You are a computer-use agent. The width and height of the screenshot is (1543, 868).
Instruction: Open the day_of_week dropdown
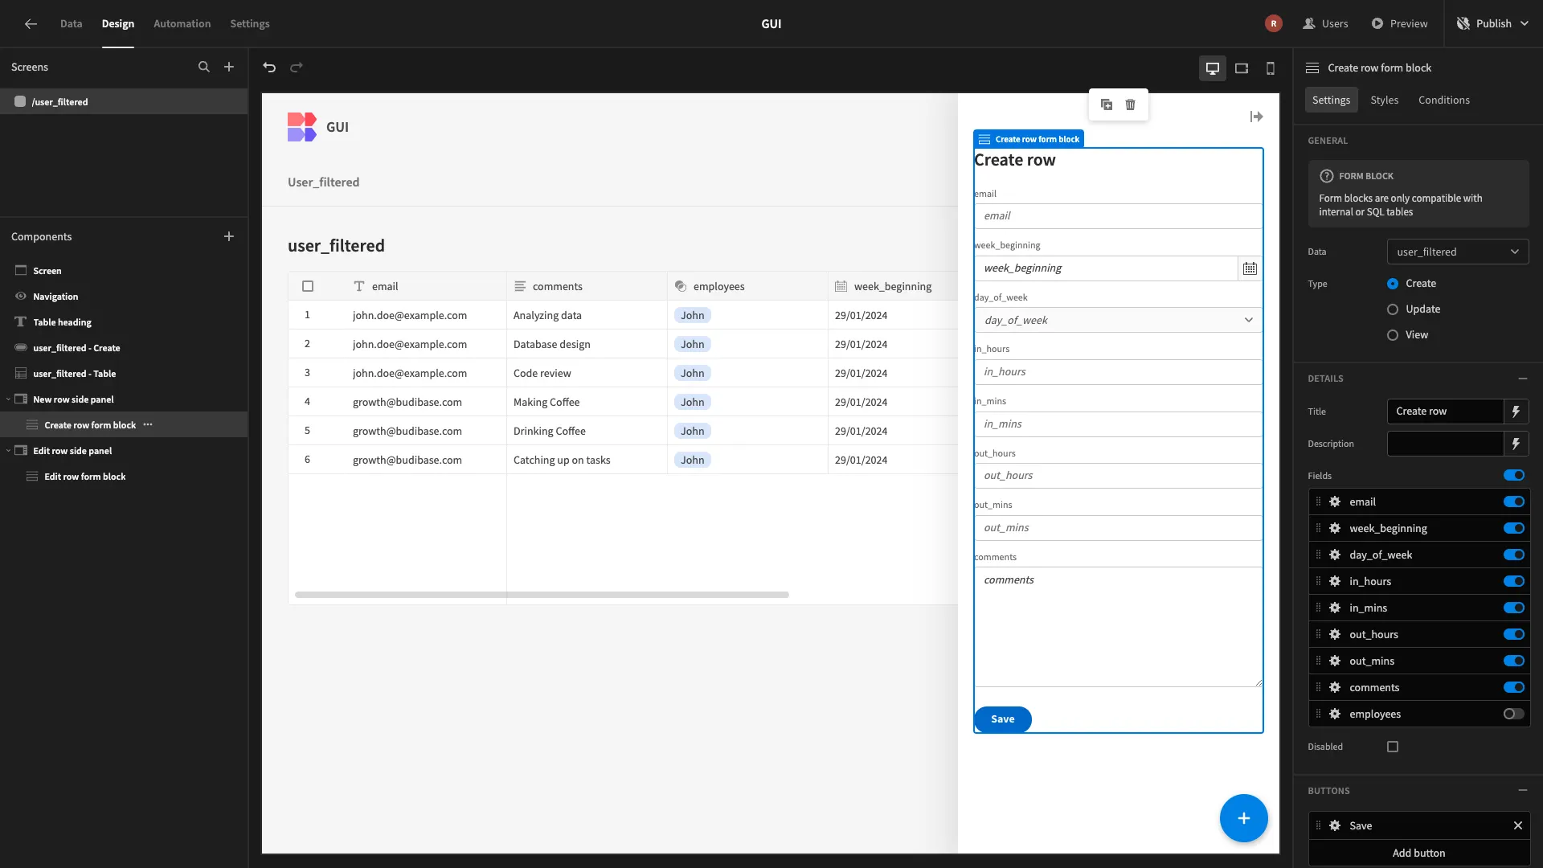pyautogui.click(x=1118, y=320)
